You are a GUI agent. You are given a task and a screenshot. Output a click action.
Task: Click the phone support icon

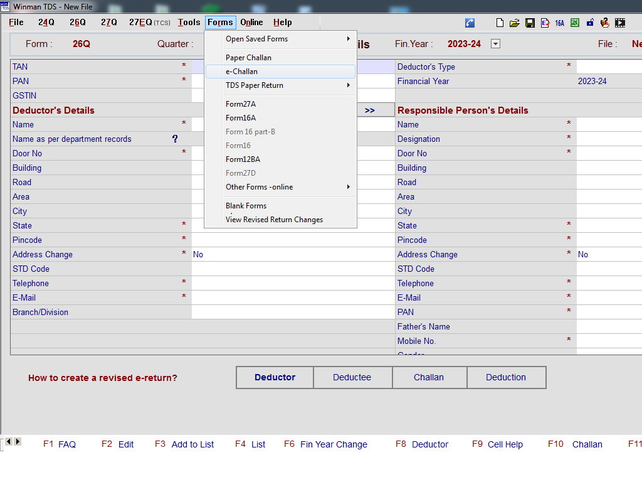click(x=470, y=23)
